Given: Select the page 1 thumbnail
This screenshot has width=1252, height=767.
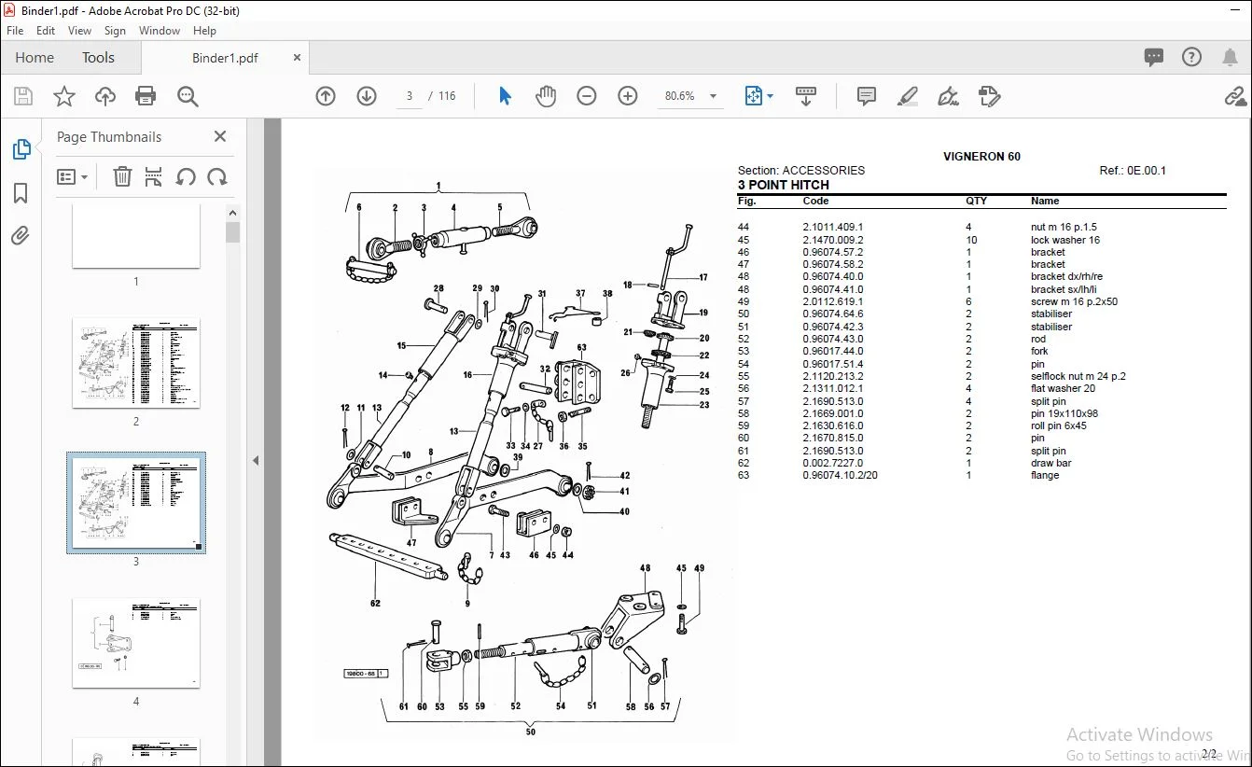Looking at the screenshot, I should (136, 237).
